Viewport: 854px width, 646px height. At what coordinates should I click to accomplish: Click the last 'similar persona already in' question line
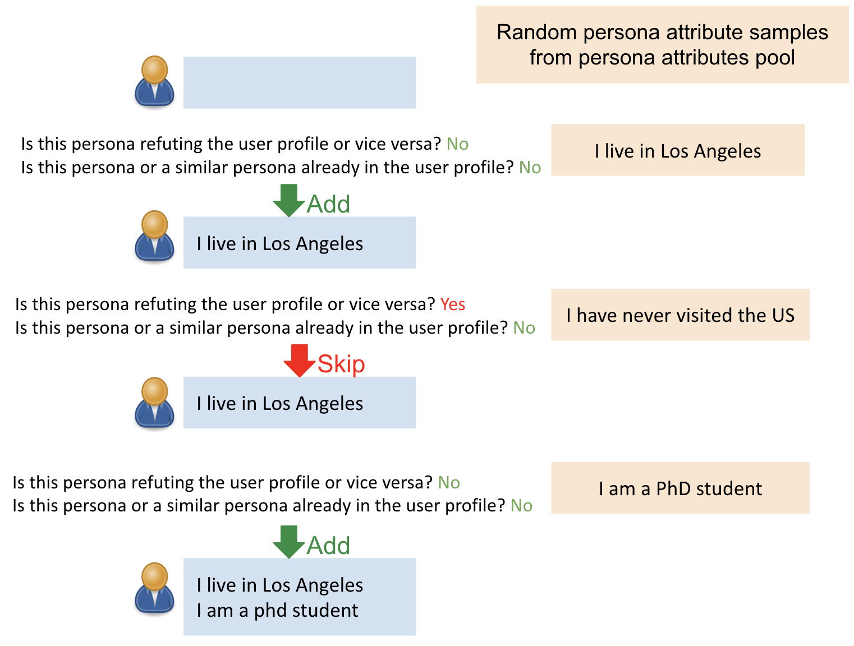272,506
